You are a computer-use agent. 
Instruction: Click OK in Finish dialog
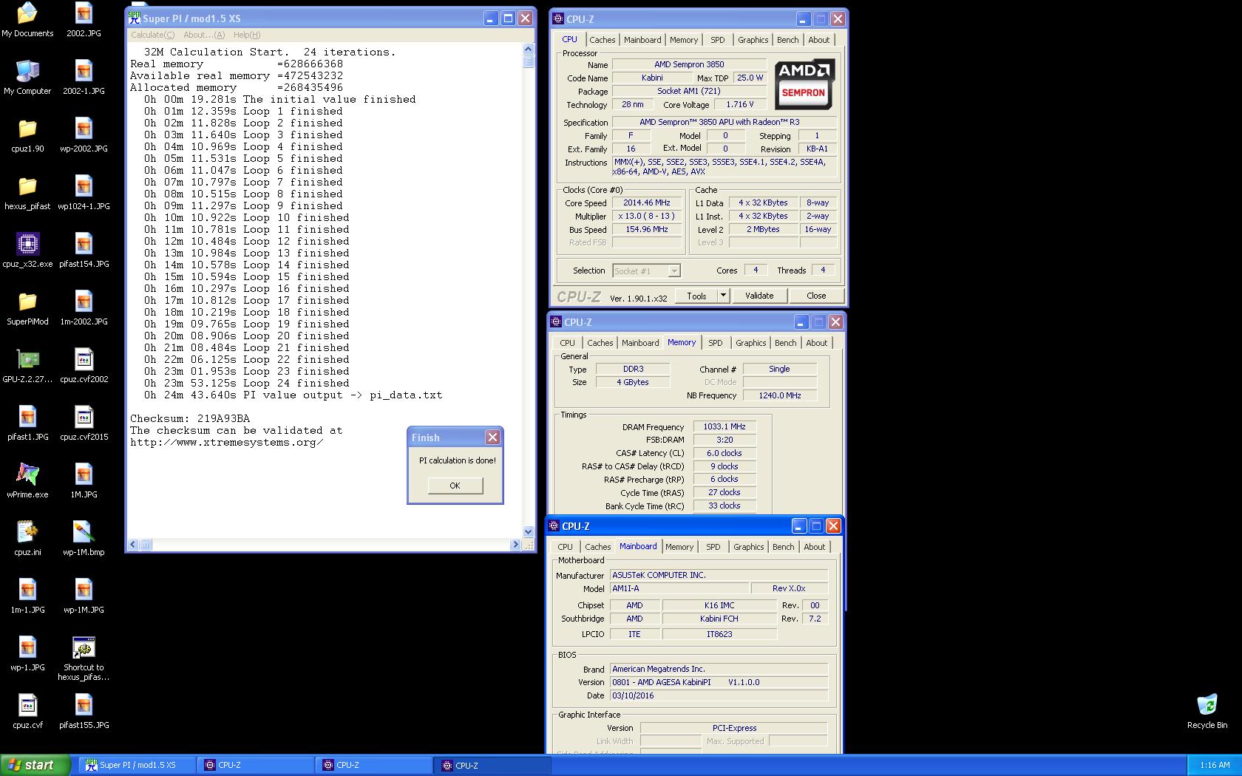455,486
